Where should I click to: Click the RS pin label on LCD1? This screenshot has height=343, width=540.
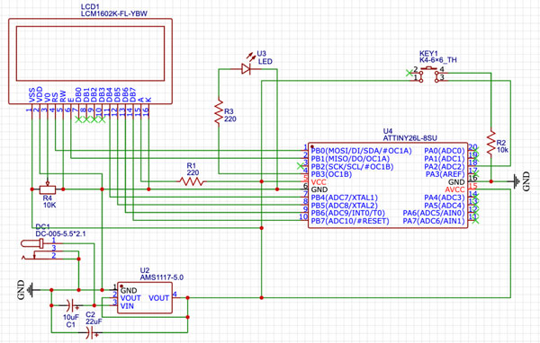click(55, 97)
